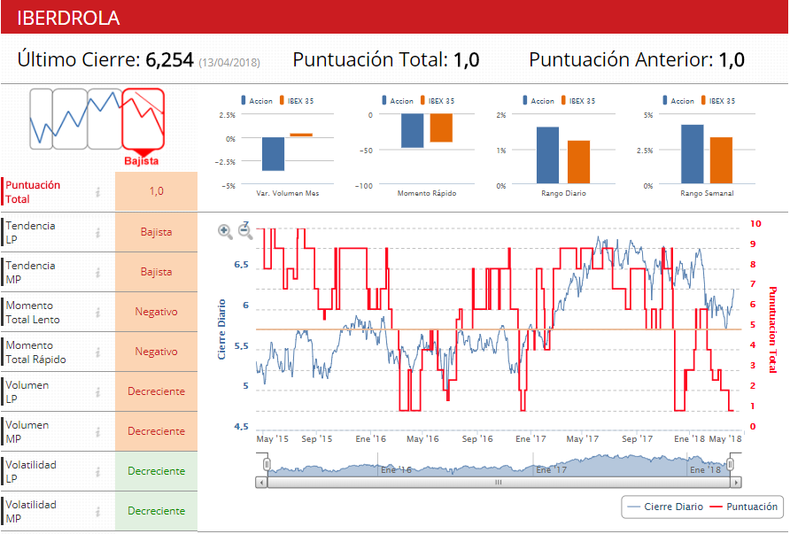The height and width of the screenshot is (534, 790).
Task: Click the blue Accion bar in Momento Rápido
Action: point(412,130)
